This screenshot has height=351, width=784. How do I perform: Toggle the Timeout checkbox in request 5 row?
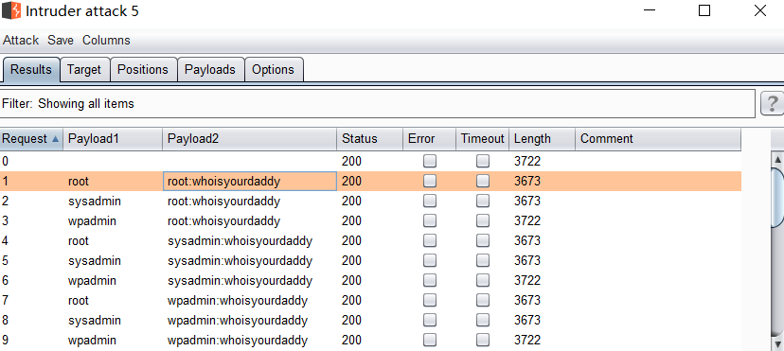(483, 260)
